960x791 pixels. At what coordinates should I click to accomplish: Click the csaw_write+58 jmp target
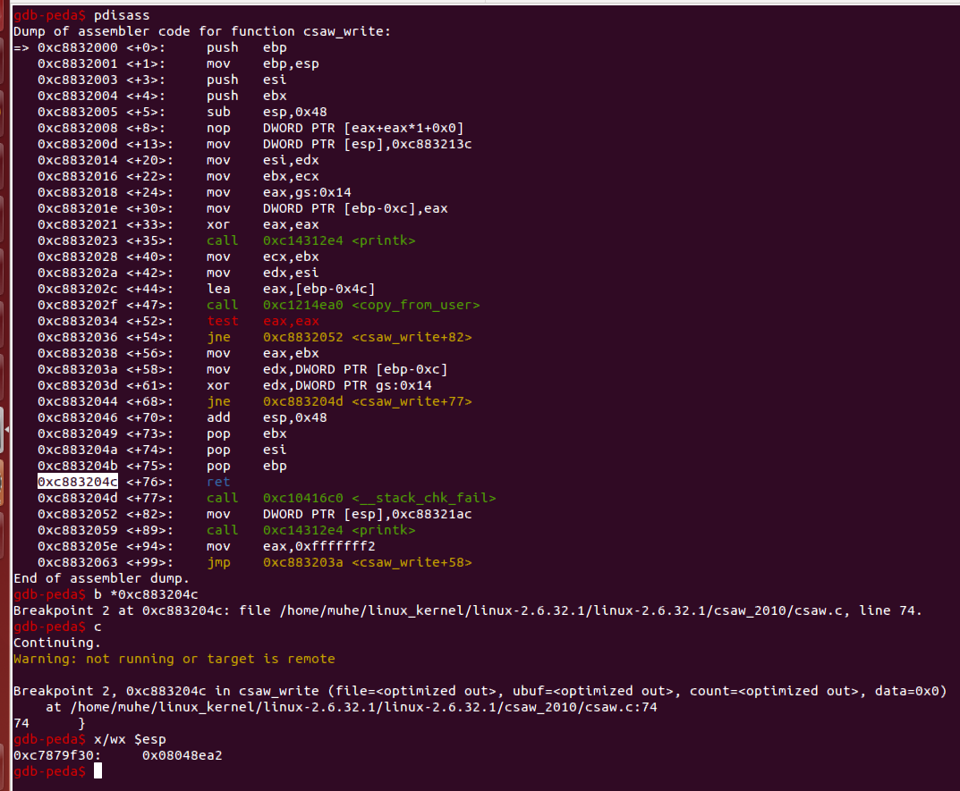click(368, 562)
